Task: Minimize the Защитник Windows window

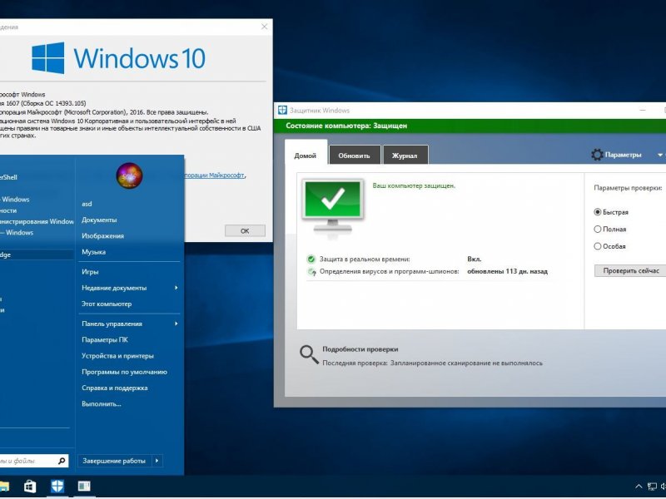Action: click(x=643, y=111)
